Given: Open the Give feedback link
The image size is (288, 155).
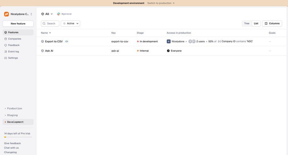Looking at the screenshot, I should (x=12, y=143).
